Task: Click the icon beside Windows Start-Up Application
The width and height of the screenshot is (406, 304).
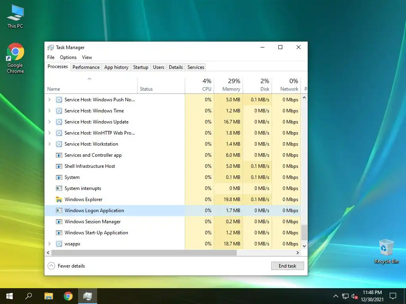Action: coord(59,233)
